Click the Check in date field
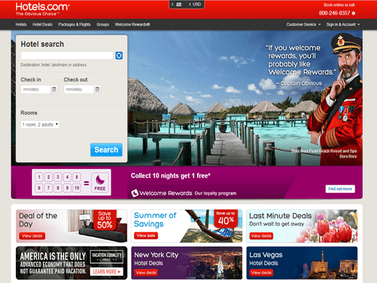Viewport: 377px width, 283px height. [x=36, y=89]
